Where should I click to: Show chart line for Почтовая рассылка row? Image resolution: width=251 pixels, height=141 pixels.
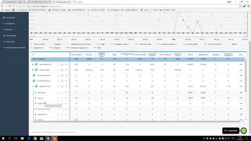point(66,81)
